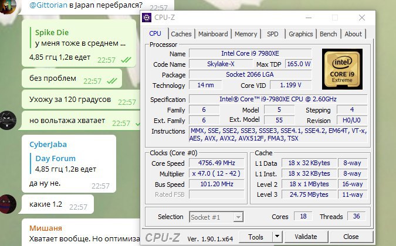Click the Core VID value 1.199 V
This screenshot has height=246, width=396.
(291, 85)
